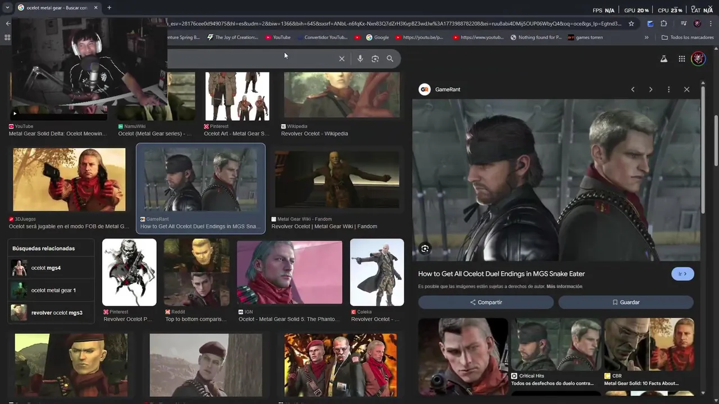719x404 pixels.
Task: Open the media control icon in toolbar
Action: (683, 24)
